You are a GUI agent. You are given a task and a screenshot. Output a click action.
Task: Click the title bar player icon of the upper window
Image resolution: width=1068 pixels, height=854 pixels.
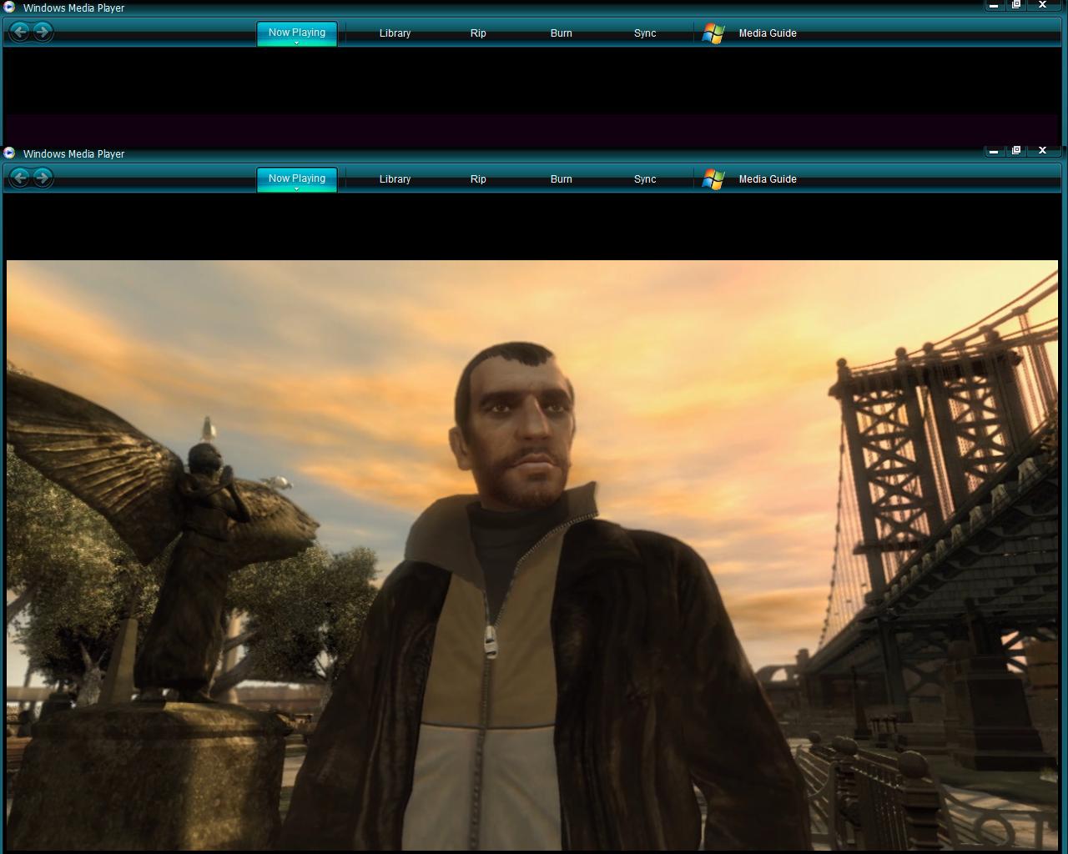tap(9, 8)
